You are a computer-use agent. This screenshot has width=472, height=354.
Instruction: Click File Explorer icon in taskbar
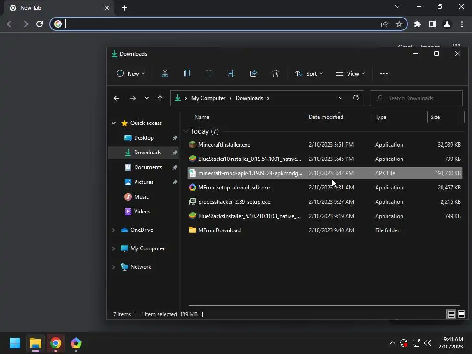click(x=35, y=343)
